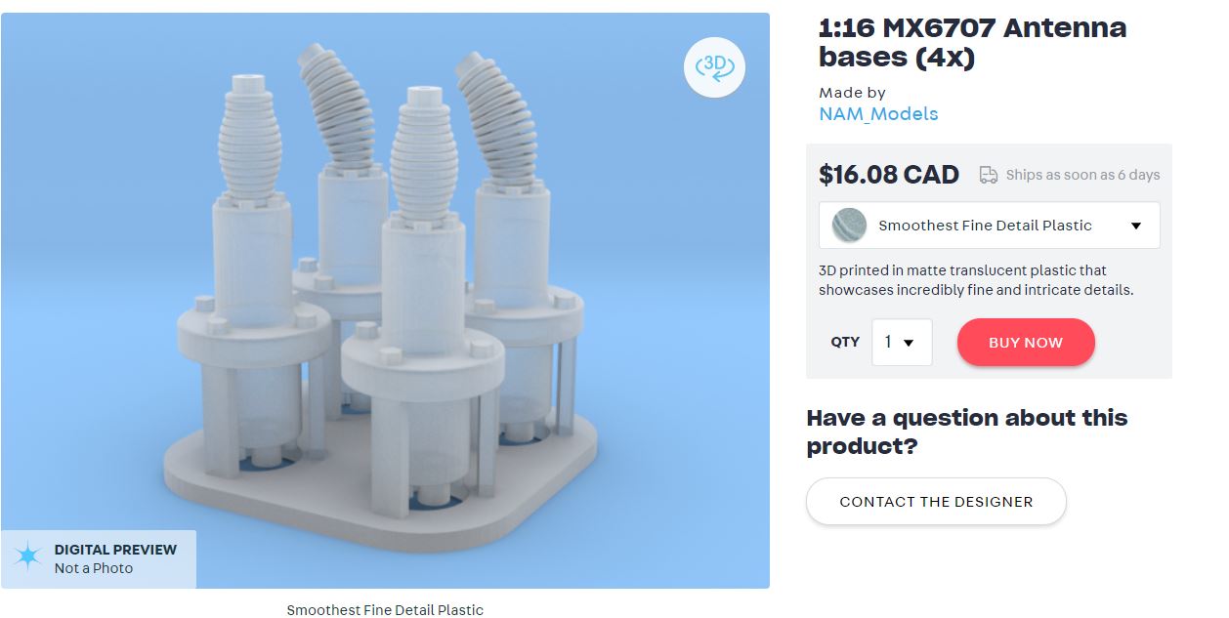Open the 3D rotate viewer icon
Viewport: 1229px width, 618px height.
(x=715, y=66)
